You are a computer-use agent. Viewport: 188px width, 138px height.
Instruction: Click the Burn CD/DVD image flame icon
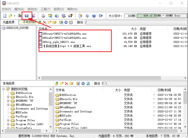click(70, 16)
